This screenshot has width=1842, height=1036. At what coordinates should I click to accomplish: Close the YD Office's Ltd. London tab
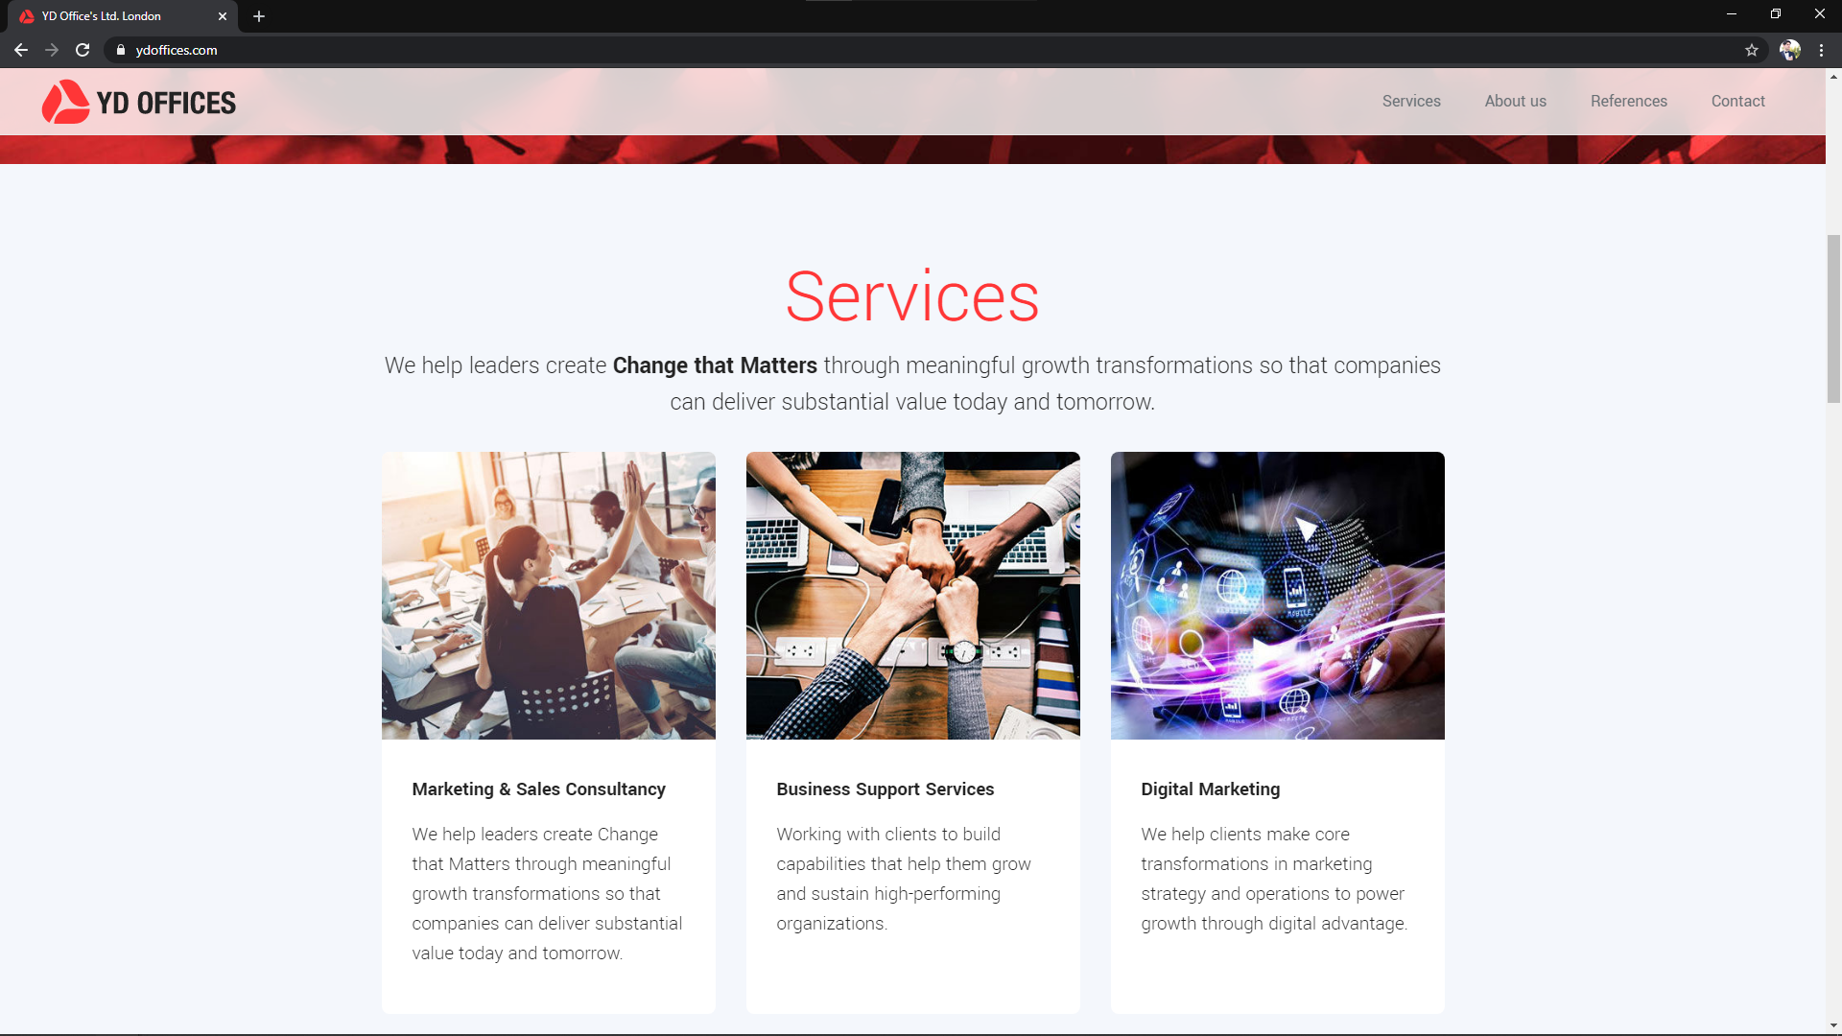pos(223,16)
